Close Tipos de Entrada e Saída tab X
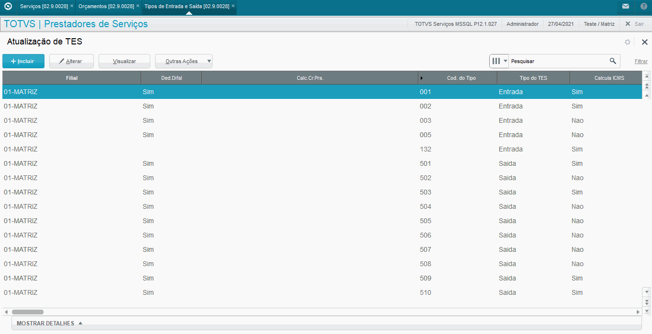Viewport: 652px width, 334px height. [233, 6]
